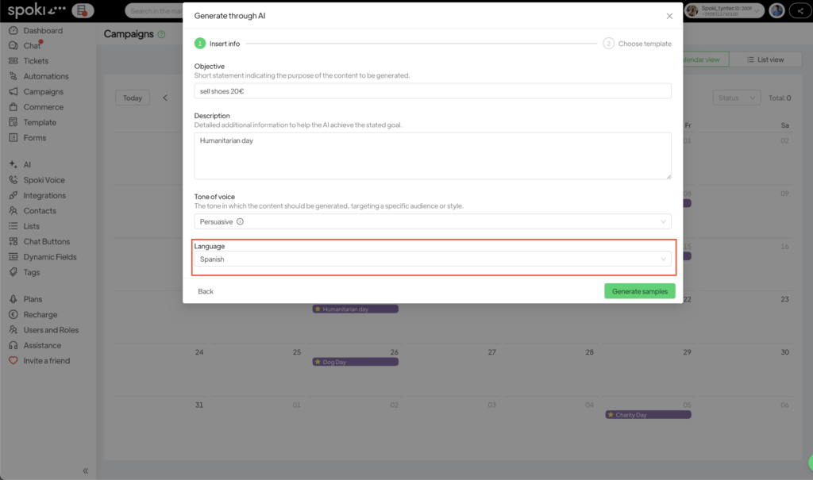Image resolution: width=813 pixels, height=480 pixels.
Task: Click the Spoki Voice icon
Action: (x=13, y=180)
